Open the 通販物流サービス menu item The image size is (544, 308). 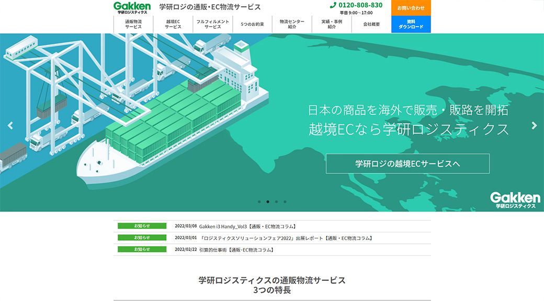(133, 24)
